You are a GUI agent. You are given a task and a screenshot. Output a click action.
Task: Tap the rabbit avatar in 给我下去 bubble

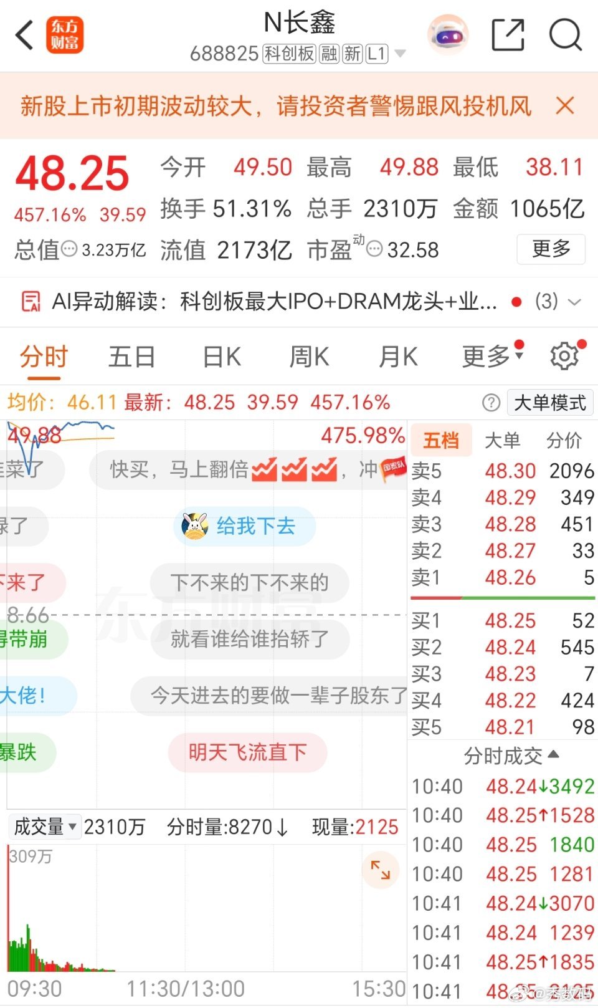pyautogui.click(x=195, y=526)
